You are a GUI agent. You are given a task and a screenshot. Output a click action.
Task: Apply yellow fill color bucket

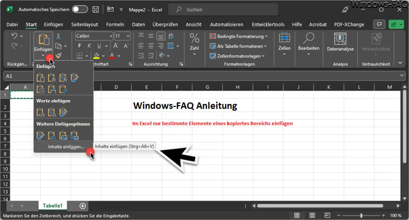point(97,55)
